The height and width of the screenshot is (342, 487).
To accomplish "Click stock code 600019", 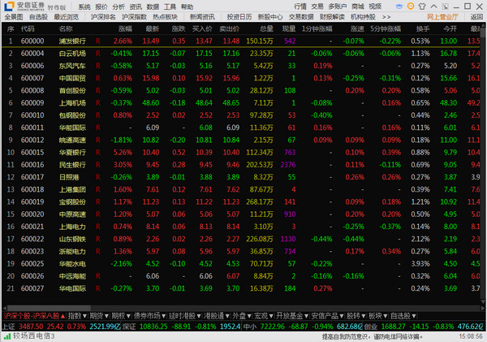I will pyautogui.click(x=32, y=201).
